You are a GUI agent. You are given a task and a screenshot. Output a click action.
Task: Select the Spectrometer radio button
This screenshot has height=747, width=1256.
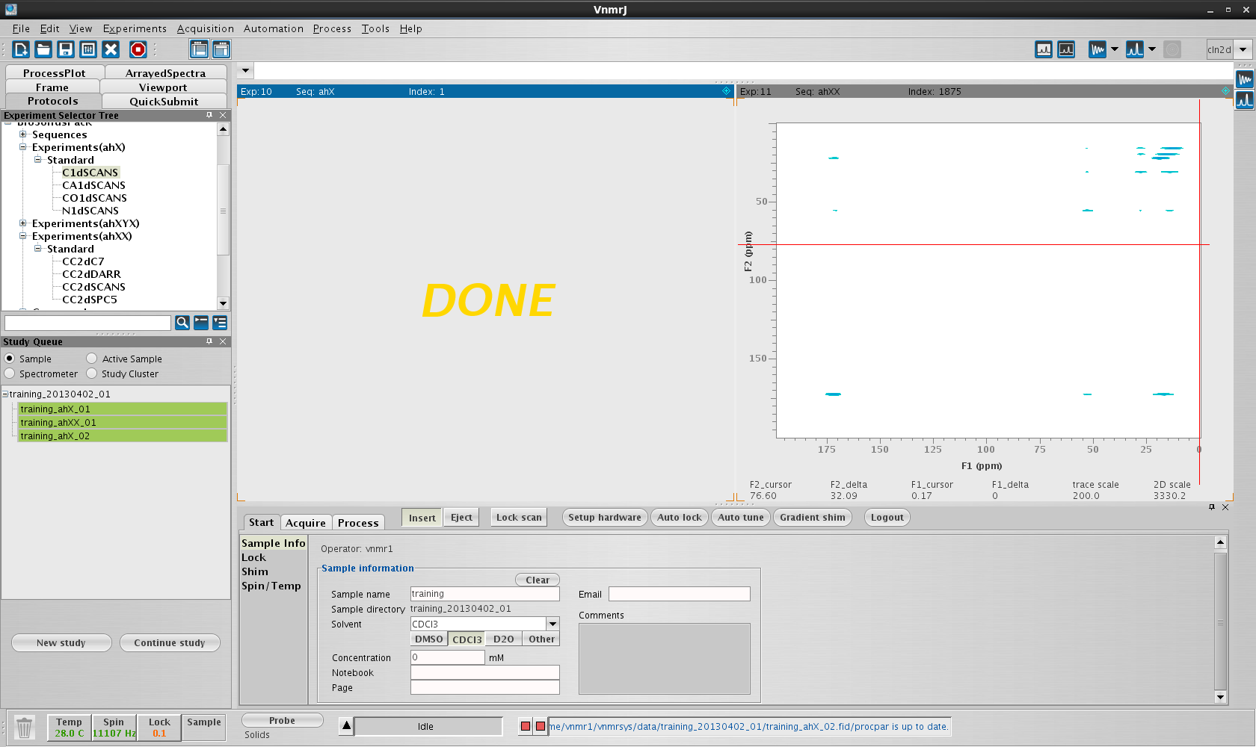pyautogui.click(x=10, y=373)
